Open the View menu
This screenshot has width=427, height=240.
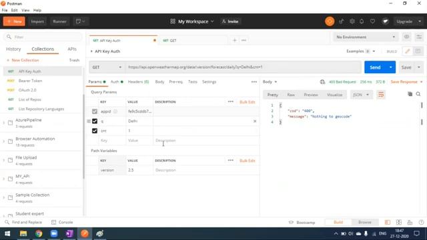(25, 10)
